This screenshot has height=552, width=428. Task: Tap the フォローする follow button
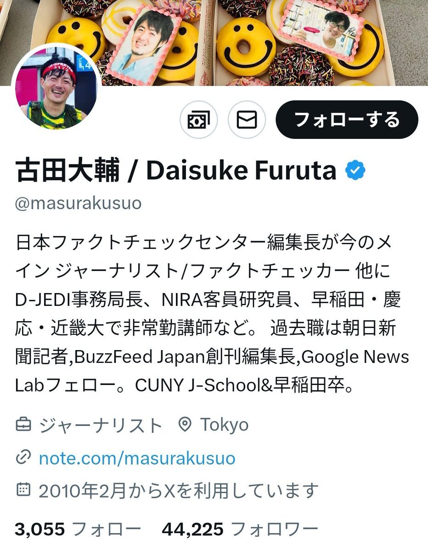tap(347, 120)
